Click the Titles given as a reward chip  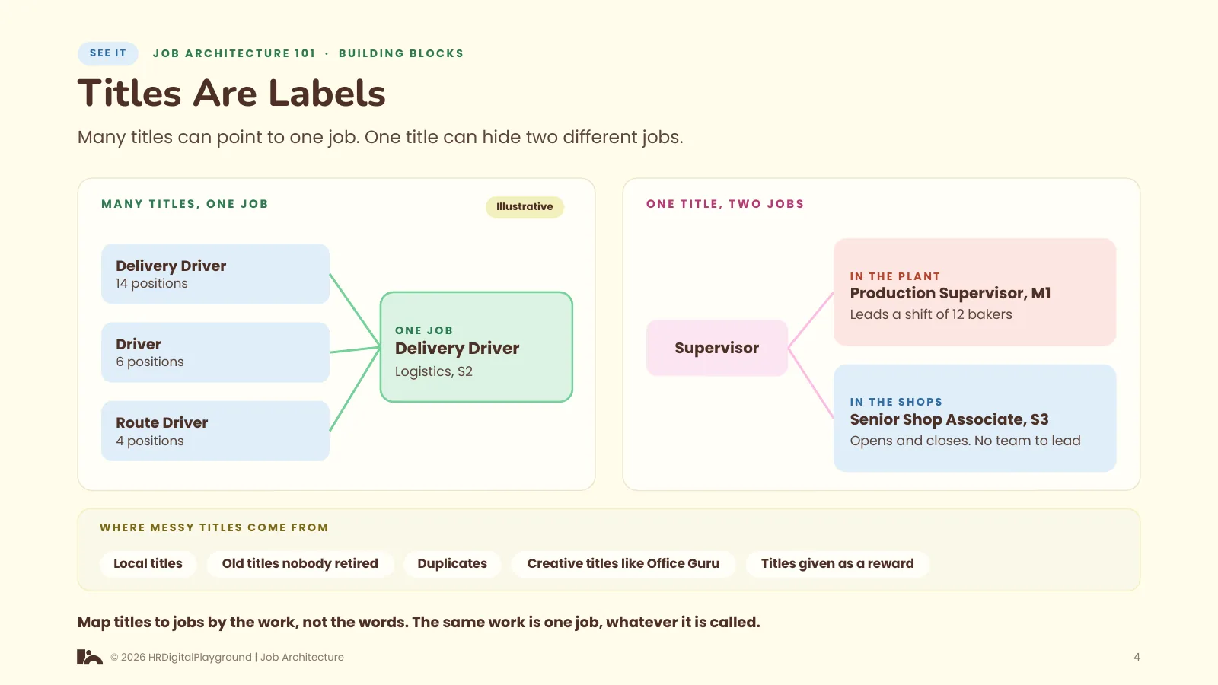pyautogui.click(x=837, y=564)
